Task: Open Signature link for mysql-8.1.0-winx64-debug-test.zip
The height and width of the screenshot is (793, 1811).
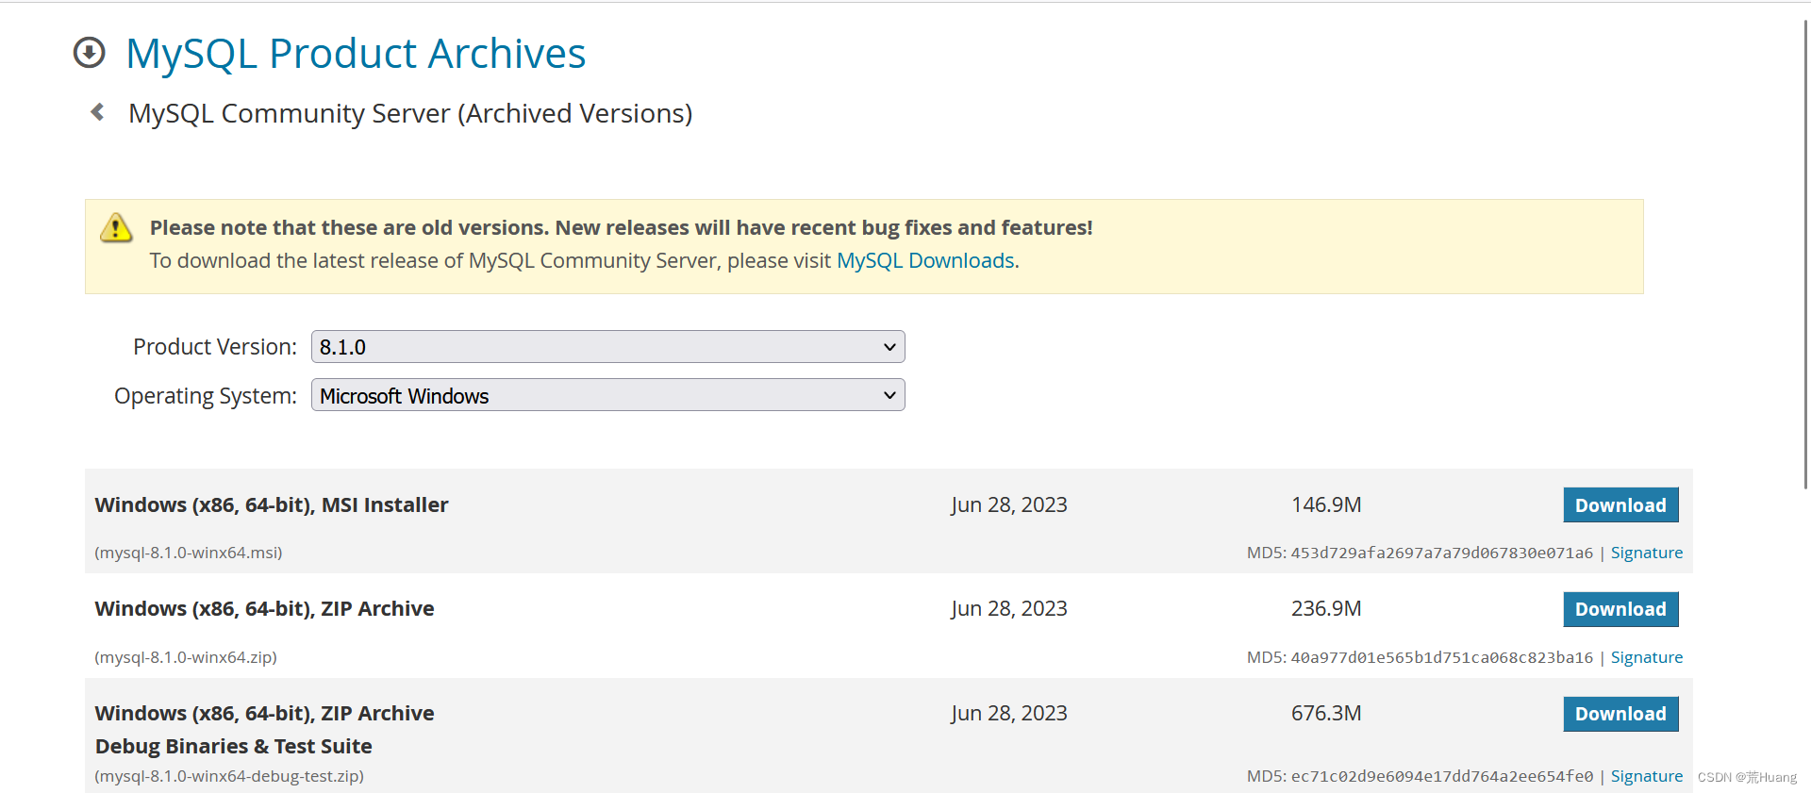Action: (1646, 776)
